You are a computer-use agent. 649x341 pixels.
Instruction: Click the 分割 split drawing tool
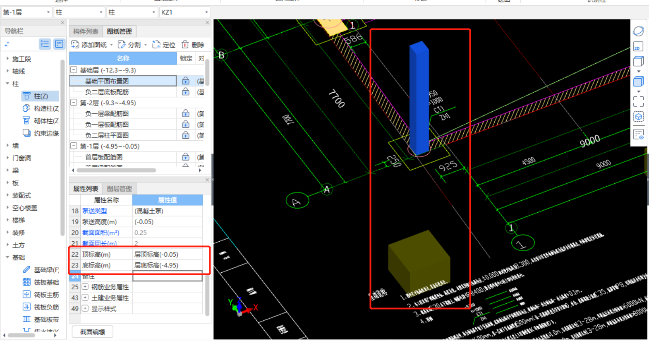(129, 45)
